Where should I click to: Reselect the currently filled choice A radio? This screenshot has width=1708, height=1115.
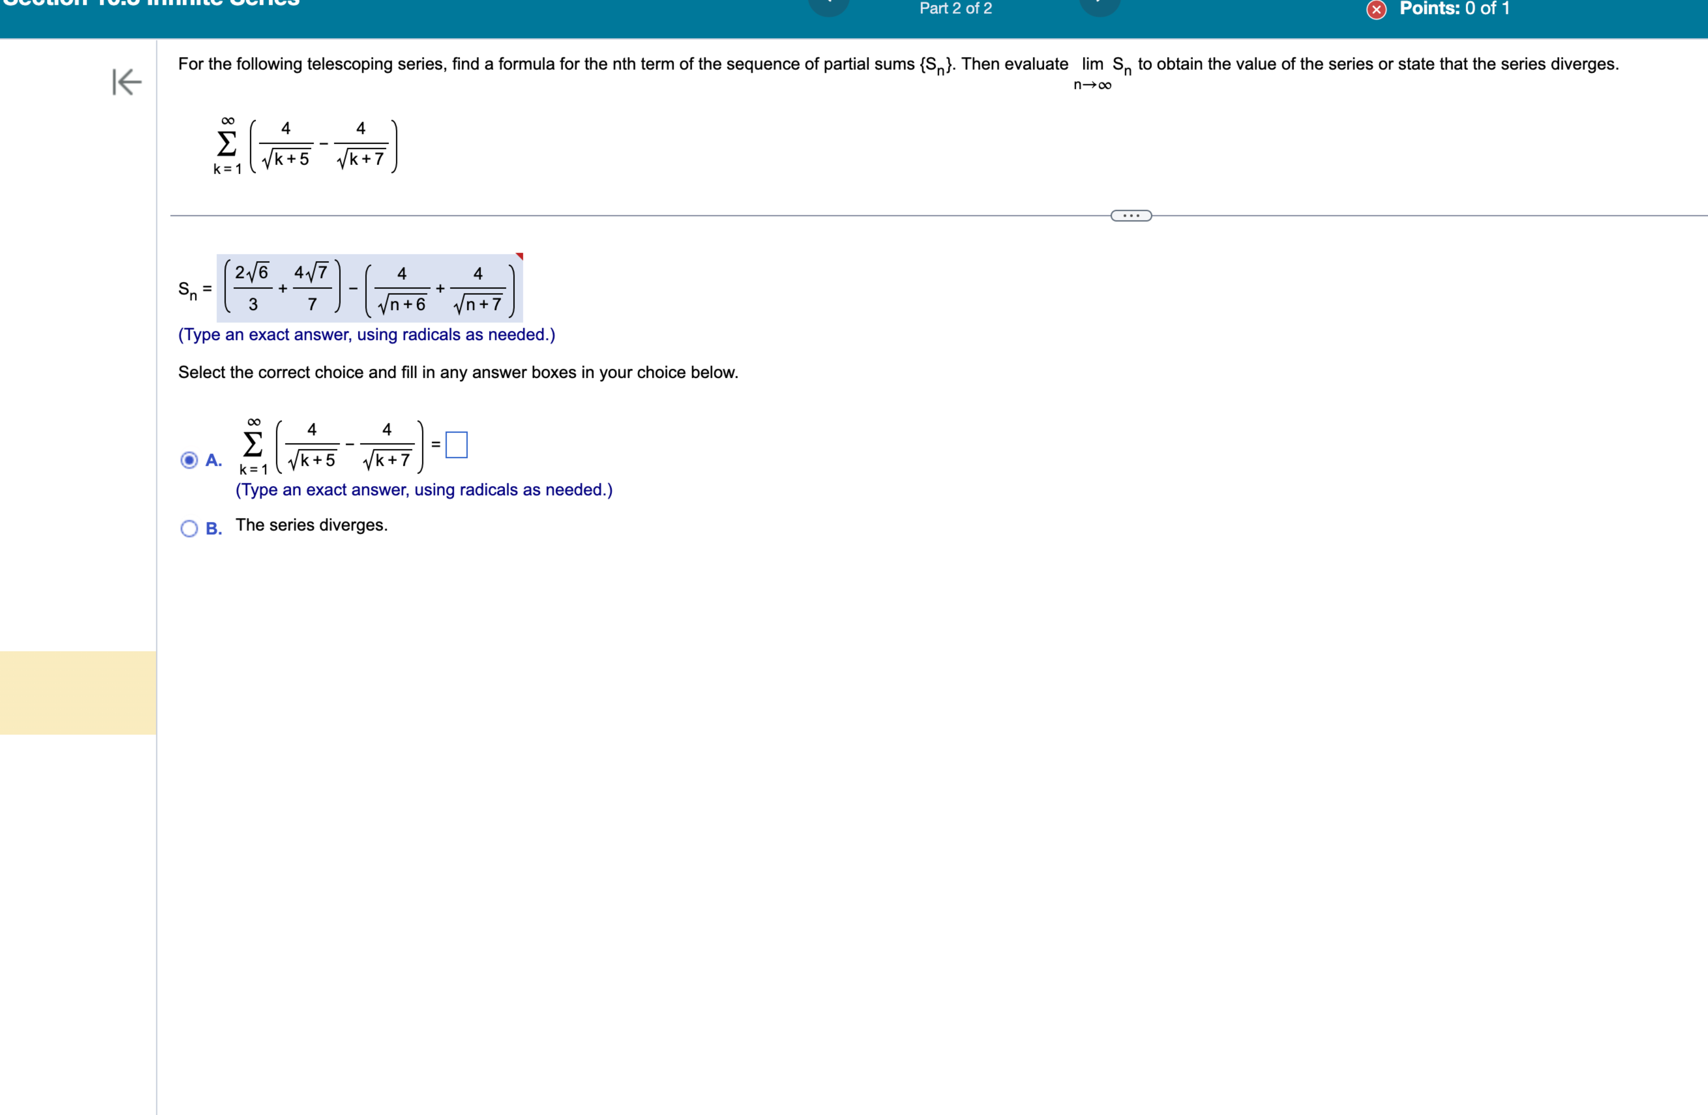[189, 460]
